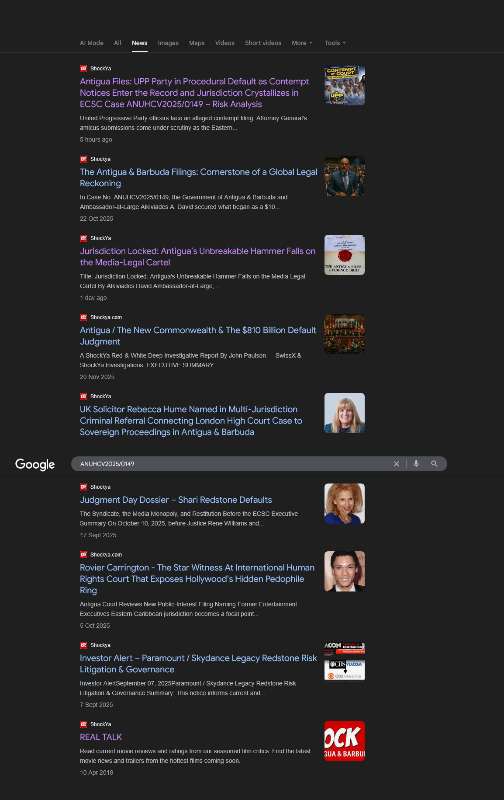
Task: Click inside the ANUHCV2025/0149 search field
Action: 231,464
